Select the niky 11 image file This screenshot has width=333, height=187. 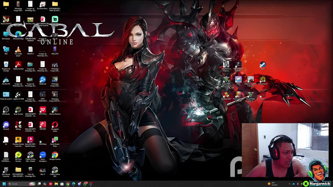tap(43, 171)
